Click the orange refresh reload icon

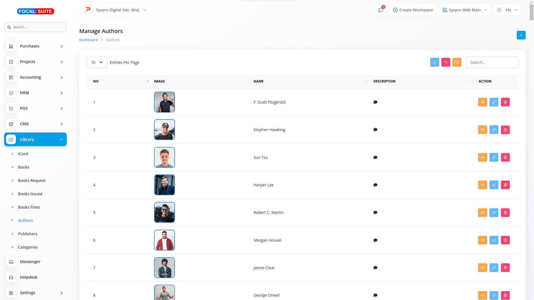point(457,62)
